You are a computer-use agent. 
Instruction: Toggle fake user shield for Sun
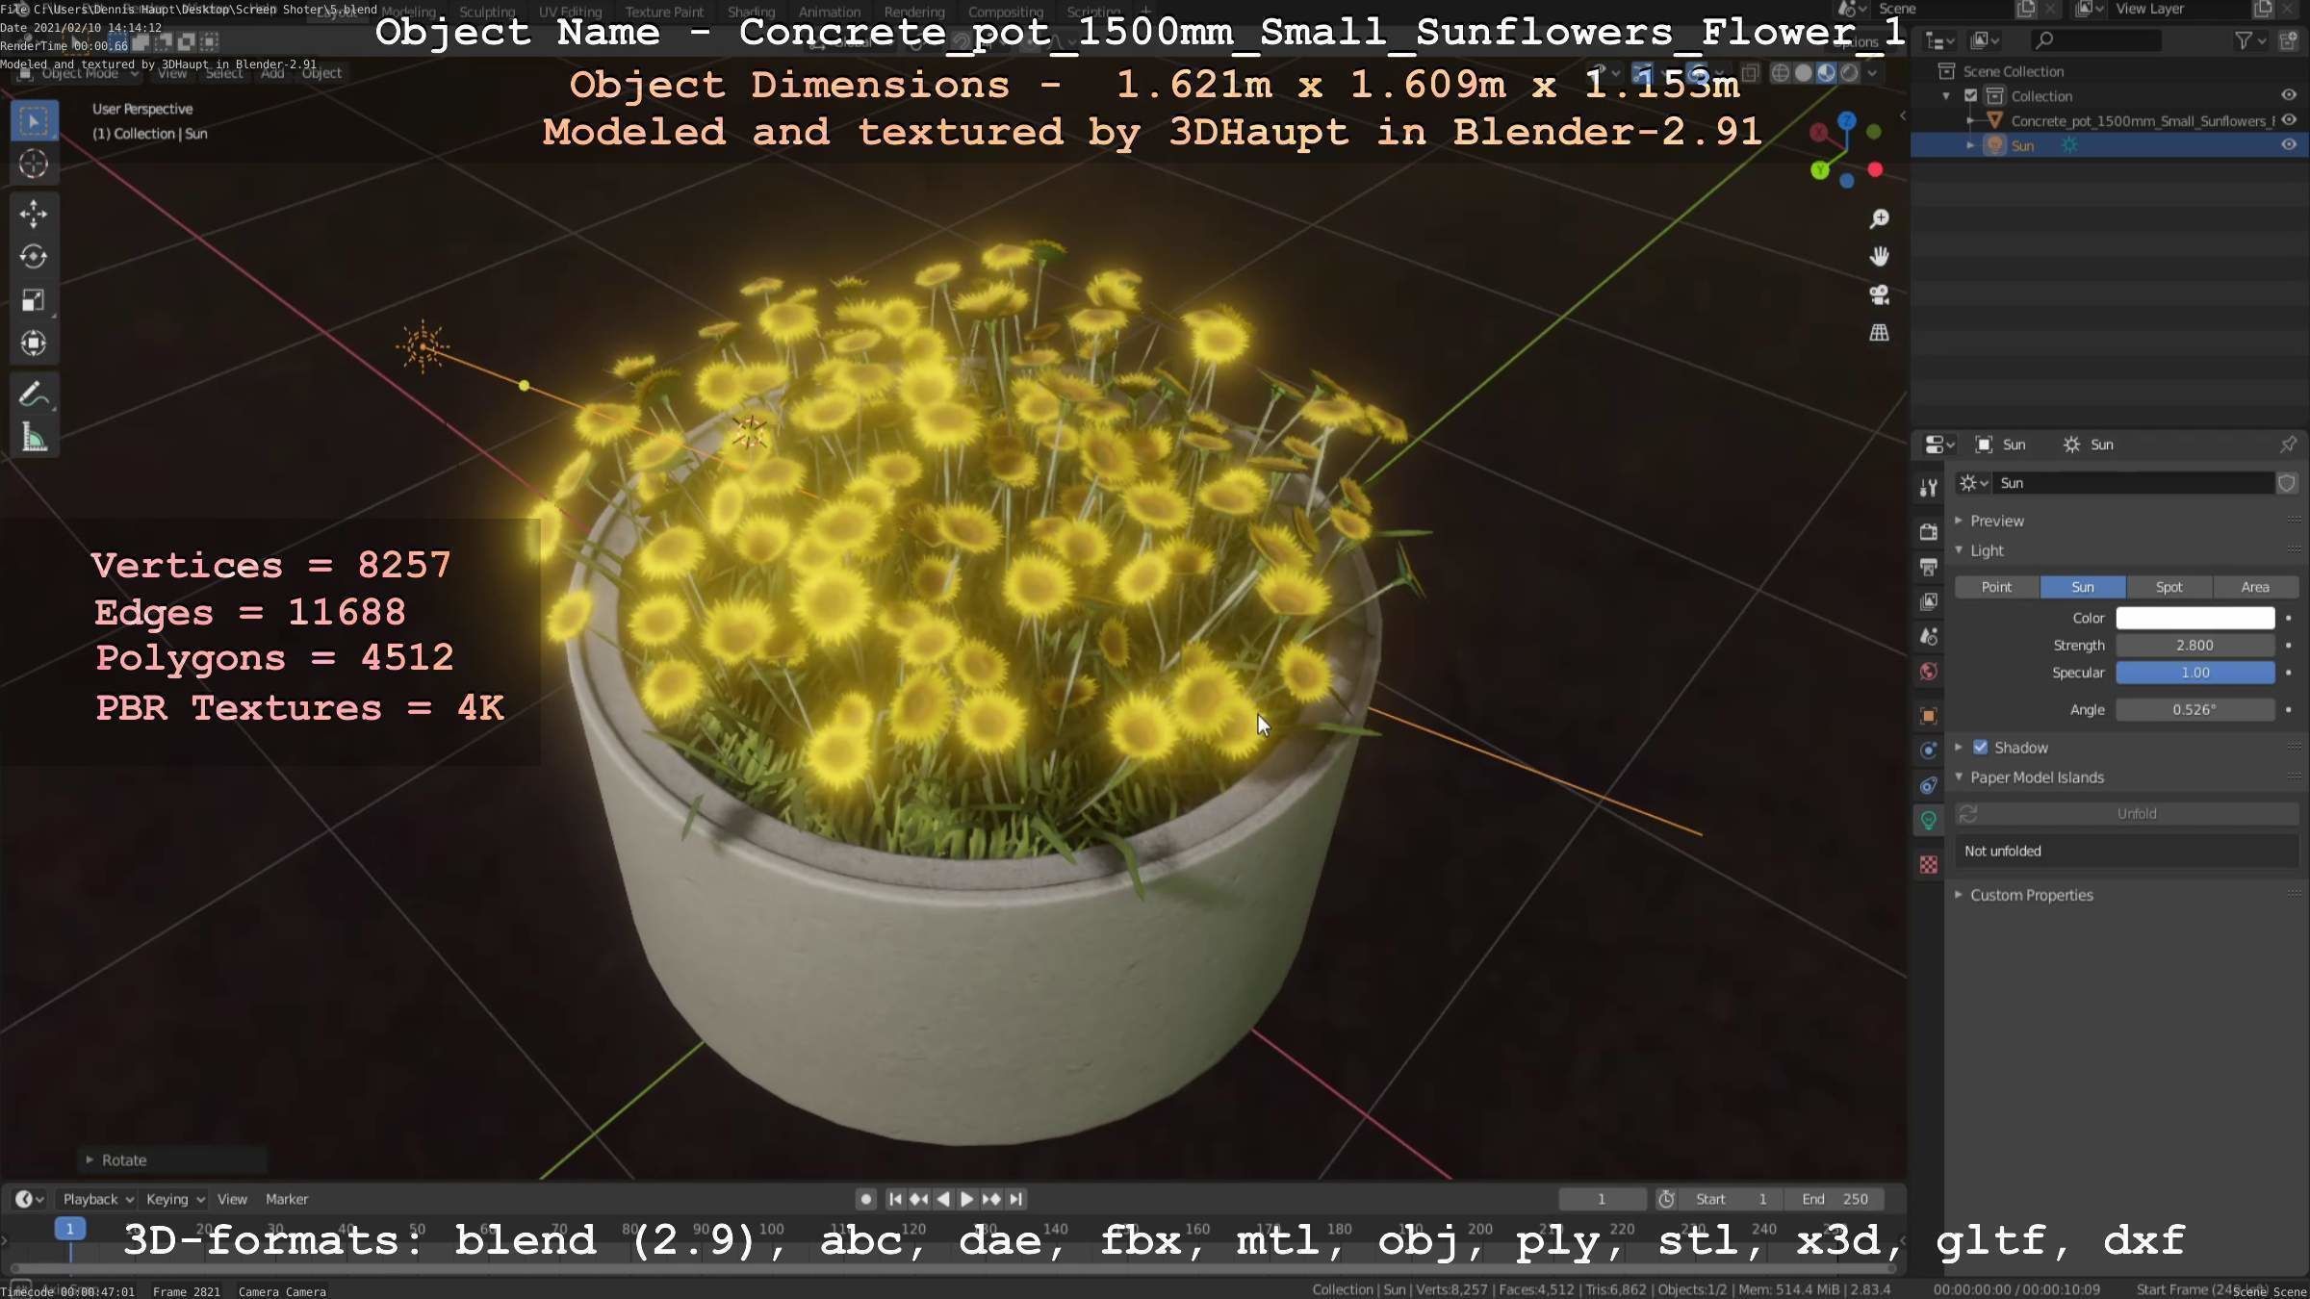pyautogui.click(x=2287, y=483)
